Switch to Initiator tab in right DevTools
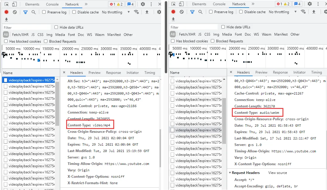Viewport: 327px width, 190px height. pyautogui.click(x=299, y=72)
